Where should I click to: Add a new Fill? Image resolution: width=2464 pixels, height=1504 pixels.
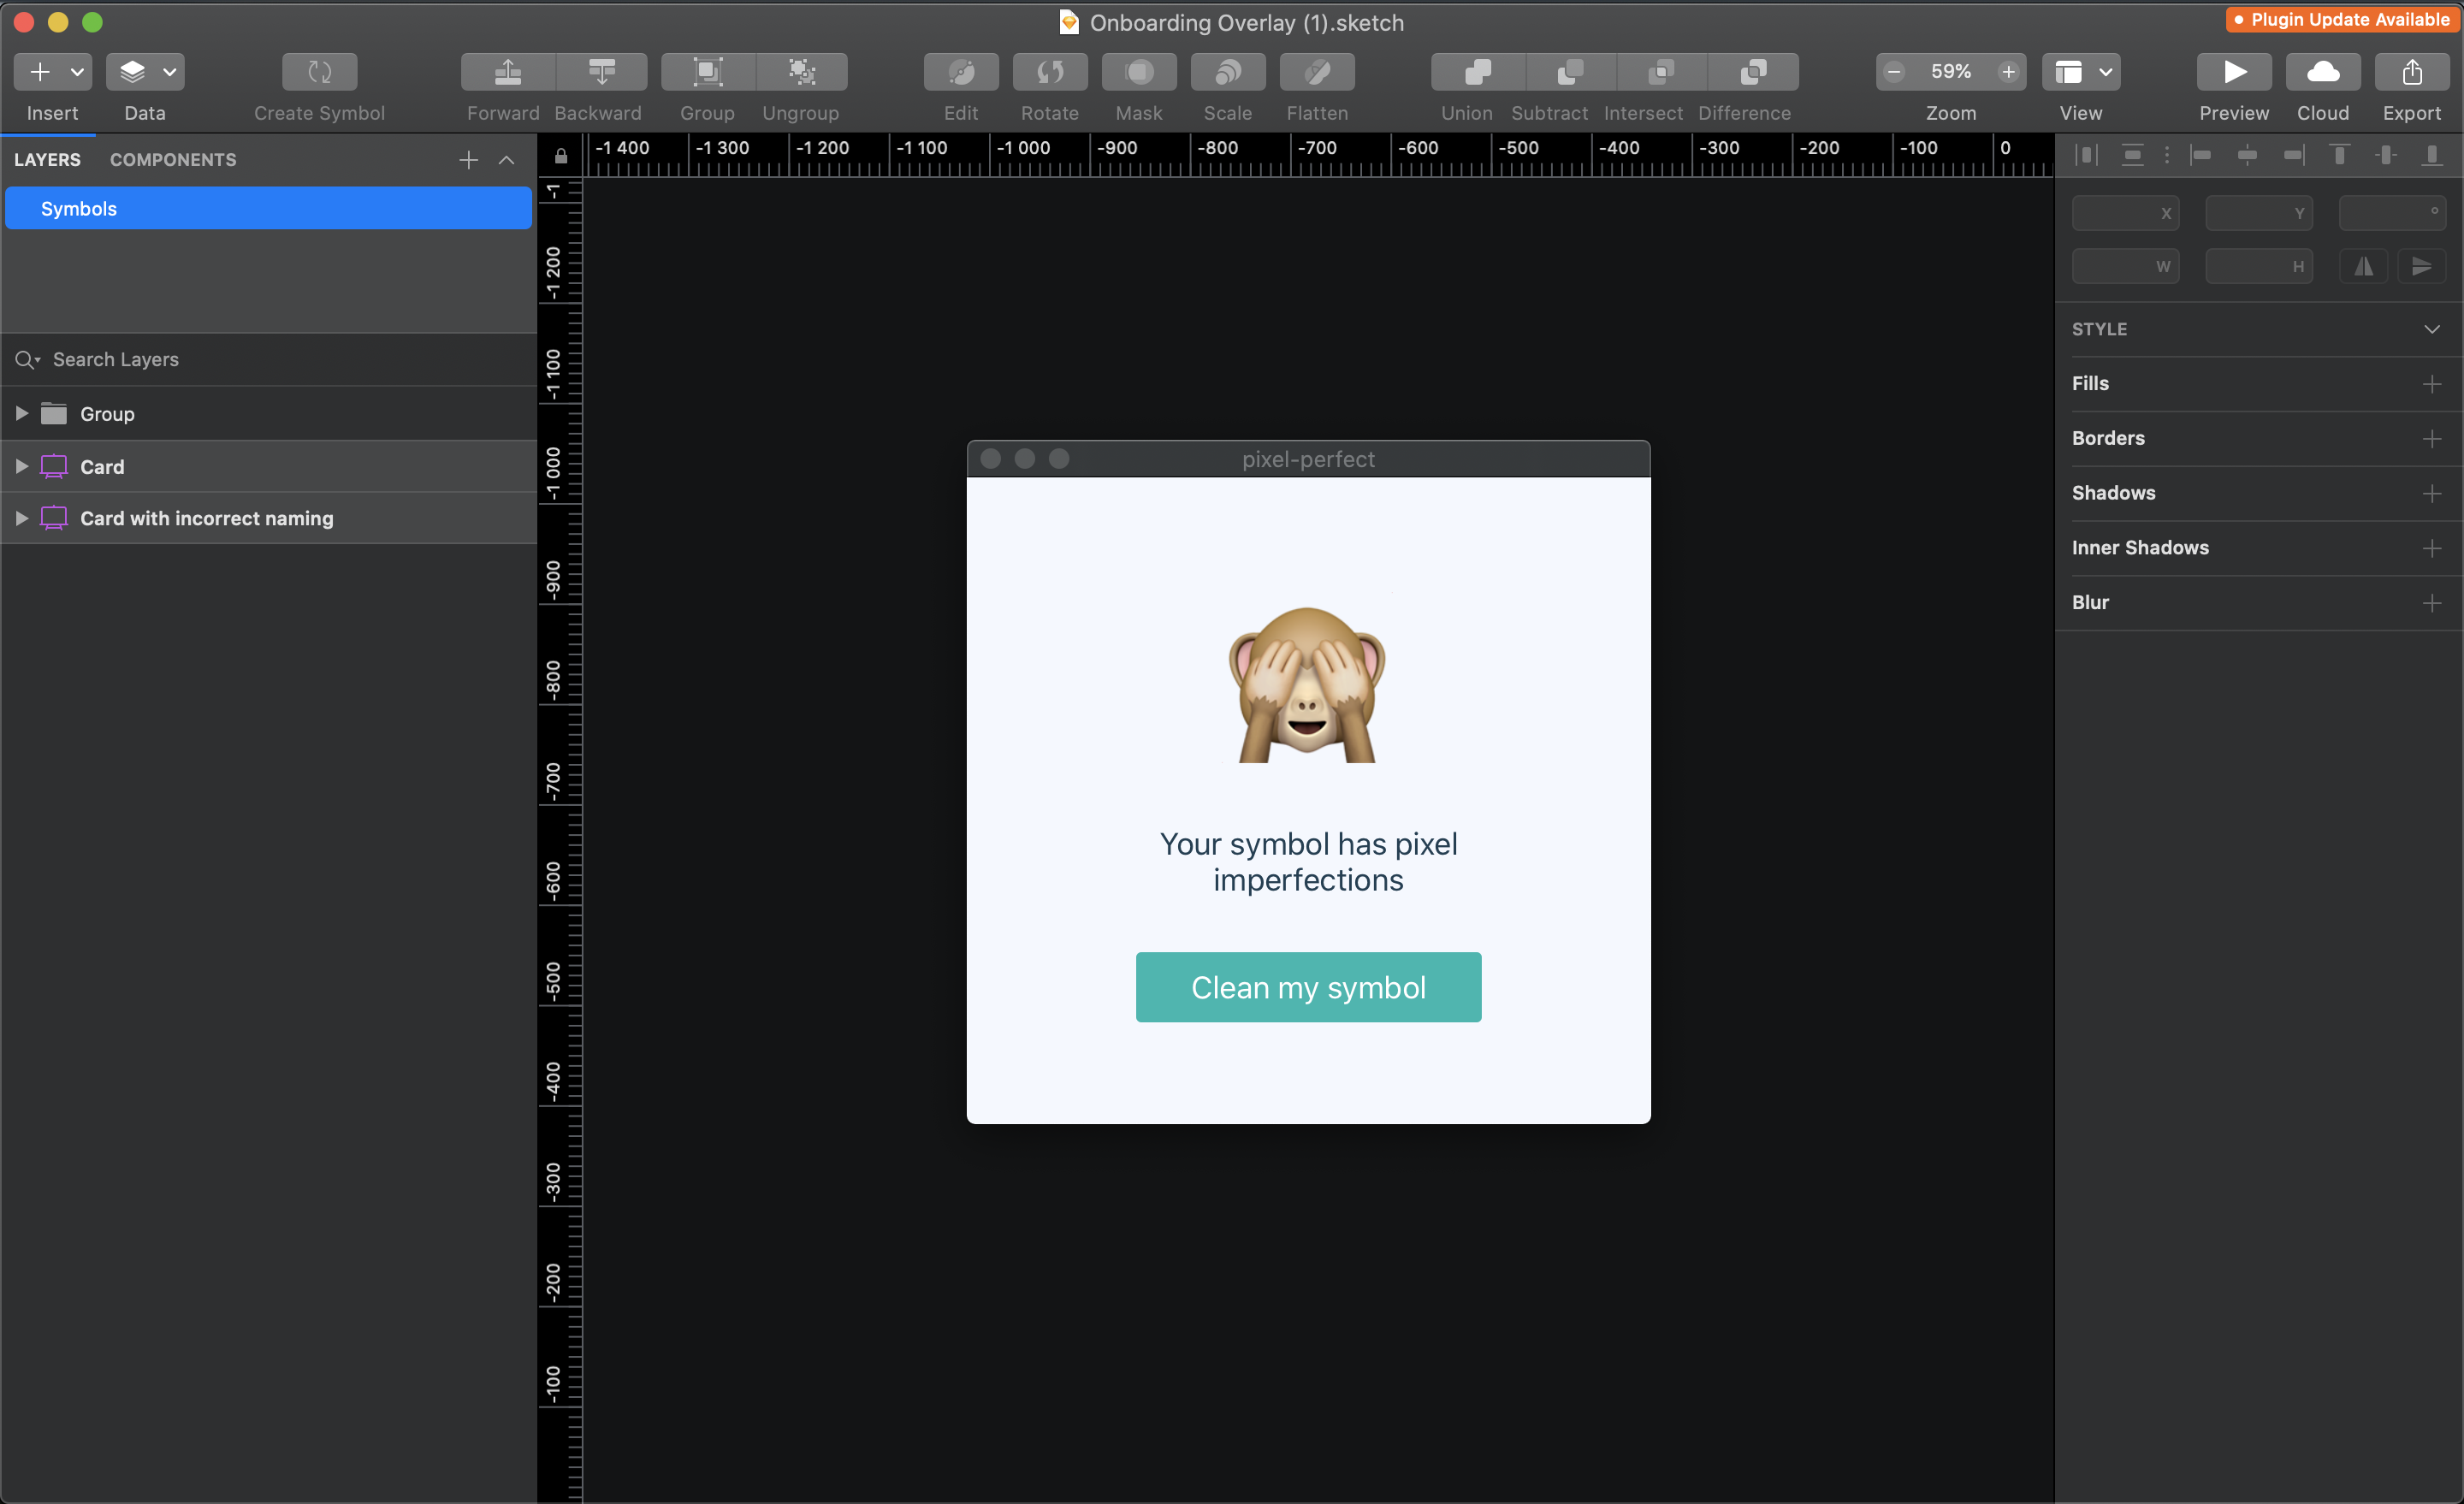(2432, 384)
